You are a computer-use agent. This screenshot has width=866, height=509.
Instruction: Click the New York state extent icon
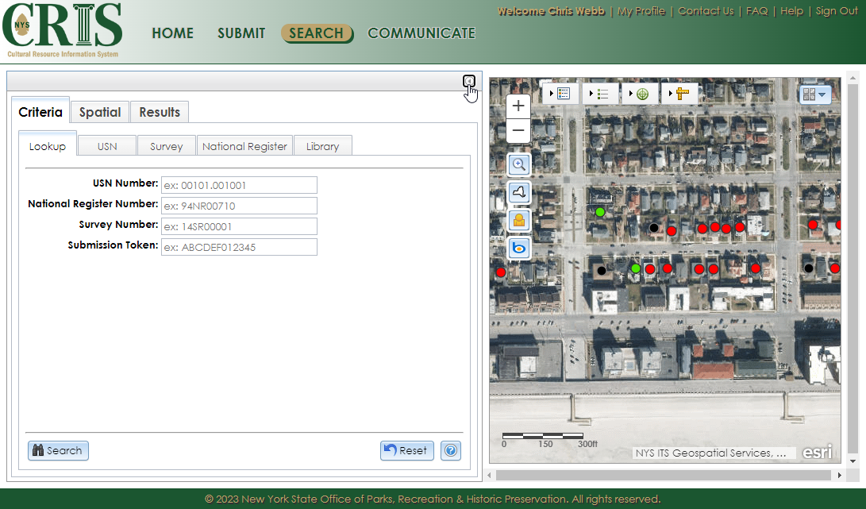click(518, 192)
